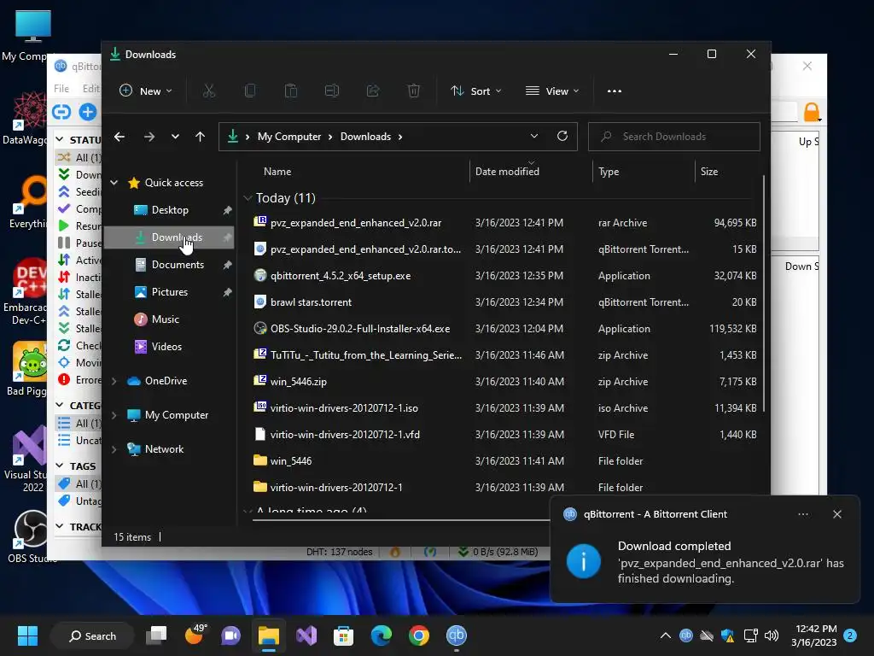Open the Sort dropdown menu
The width and height of the screenshot is (874, 656).
476,91
